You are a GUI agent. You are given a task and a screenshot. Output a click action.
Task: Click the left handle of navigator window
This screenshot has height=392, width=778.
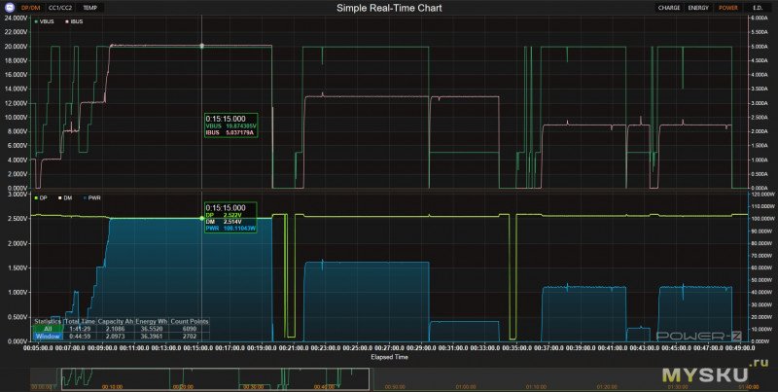coord(61,379)
